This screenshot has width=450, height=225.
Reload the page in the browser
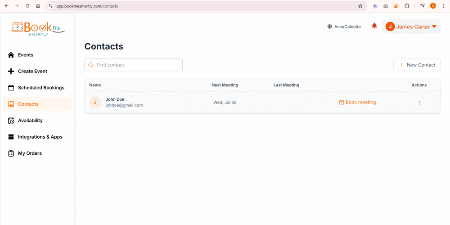pos(27,6)
